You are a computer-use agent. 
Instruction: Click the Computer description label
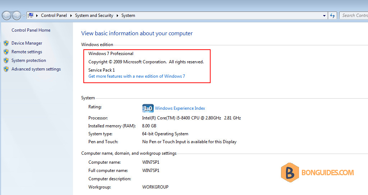pyautogui.click(x=110, y=179)
